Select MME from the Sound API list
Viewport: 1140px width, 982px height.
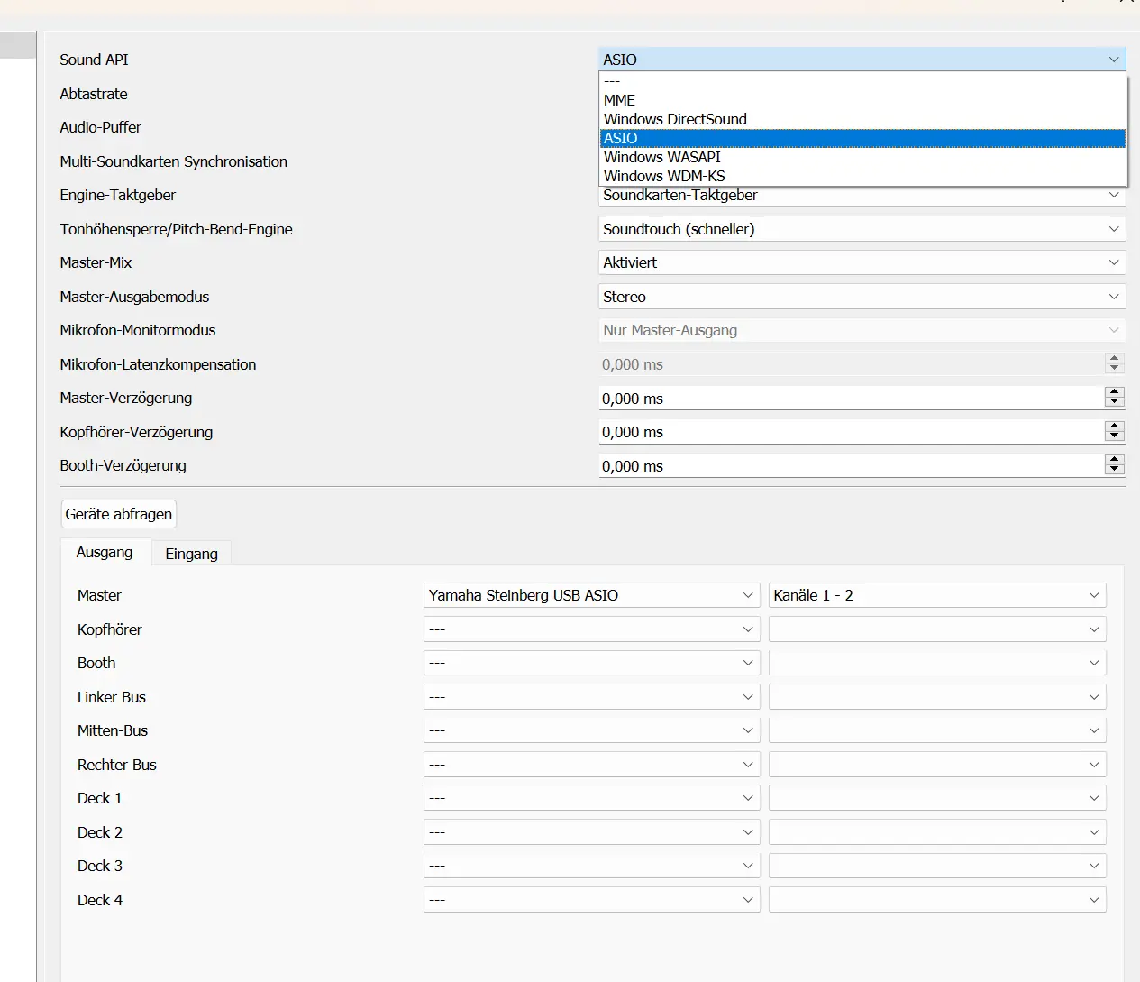point(619,100)
